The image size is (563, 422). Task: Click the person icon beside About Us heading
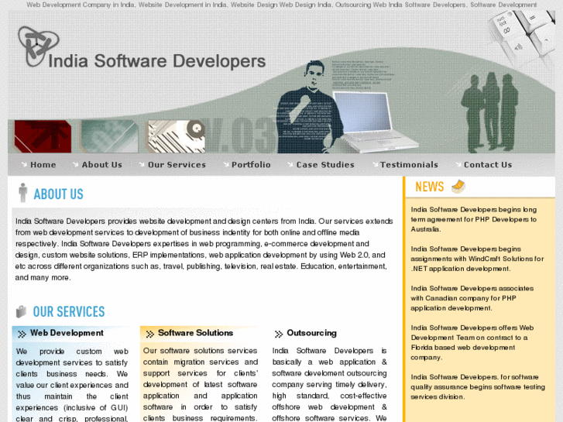coord(23,193)
